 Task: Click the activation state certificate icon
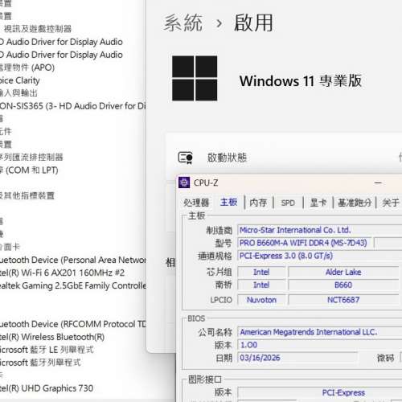tap(186, 158)
